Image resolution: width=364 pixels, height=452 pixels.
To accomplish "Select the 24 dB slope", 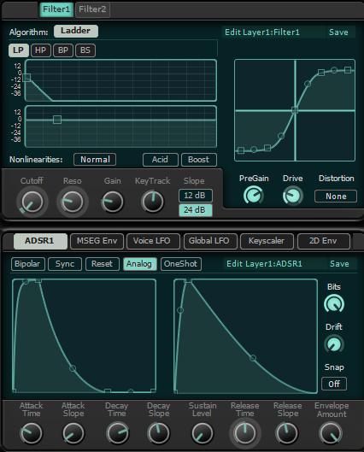I will tap(196, 210).
